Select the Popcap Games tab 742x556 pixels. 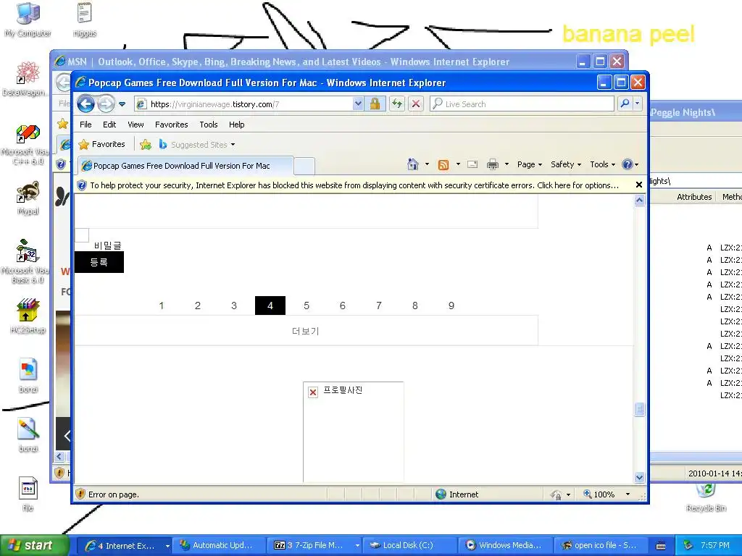pyautogui.click(x=185, y=166)
